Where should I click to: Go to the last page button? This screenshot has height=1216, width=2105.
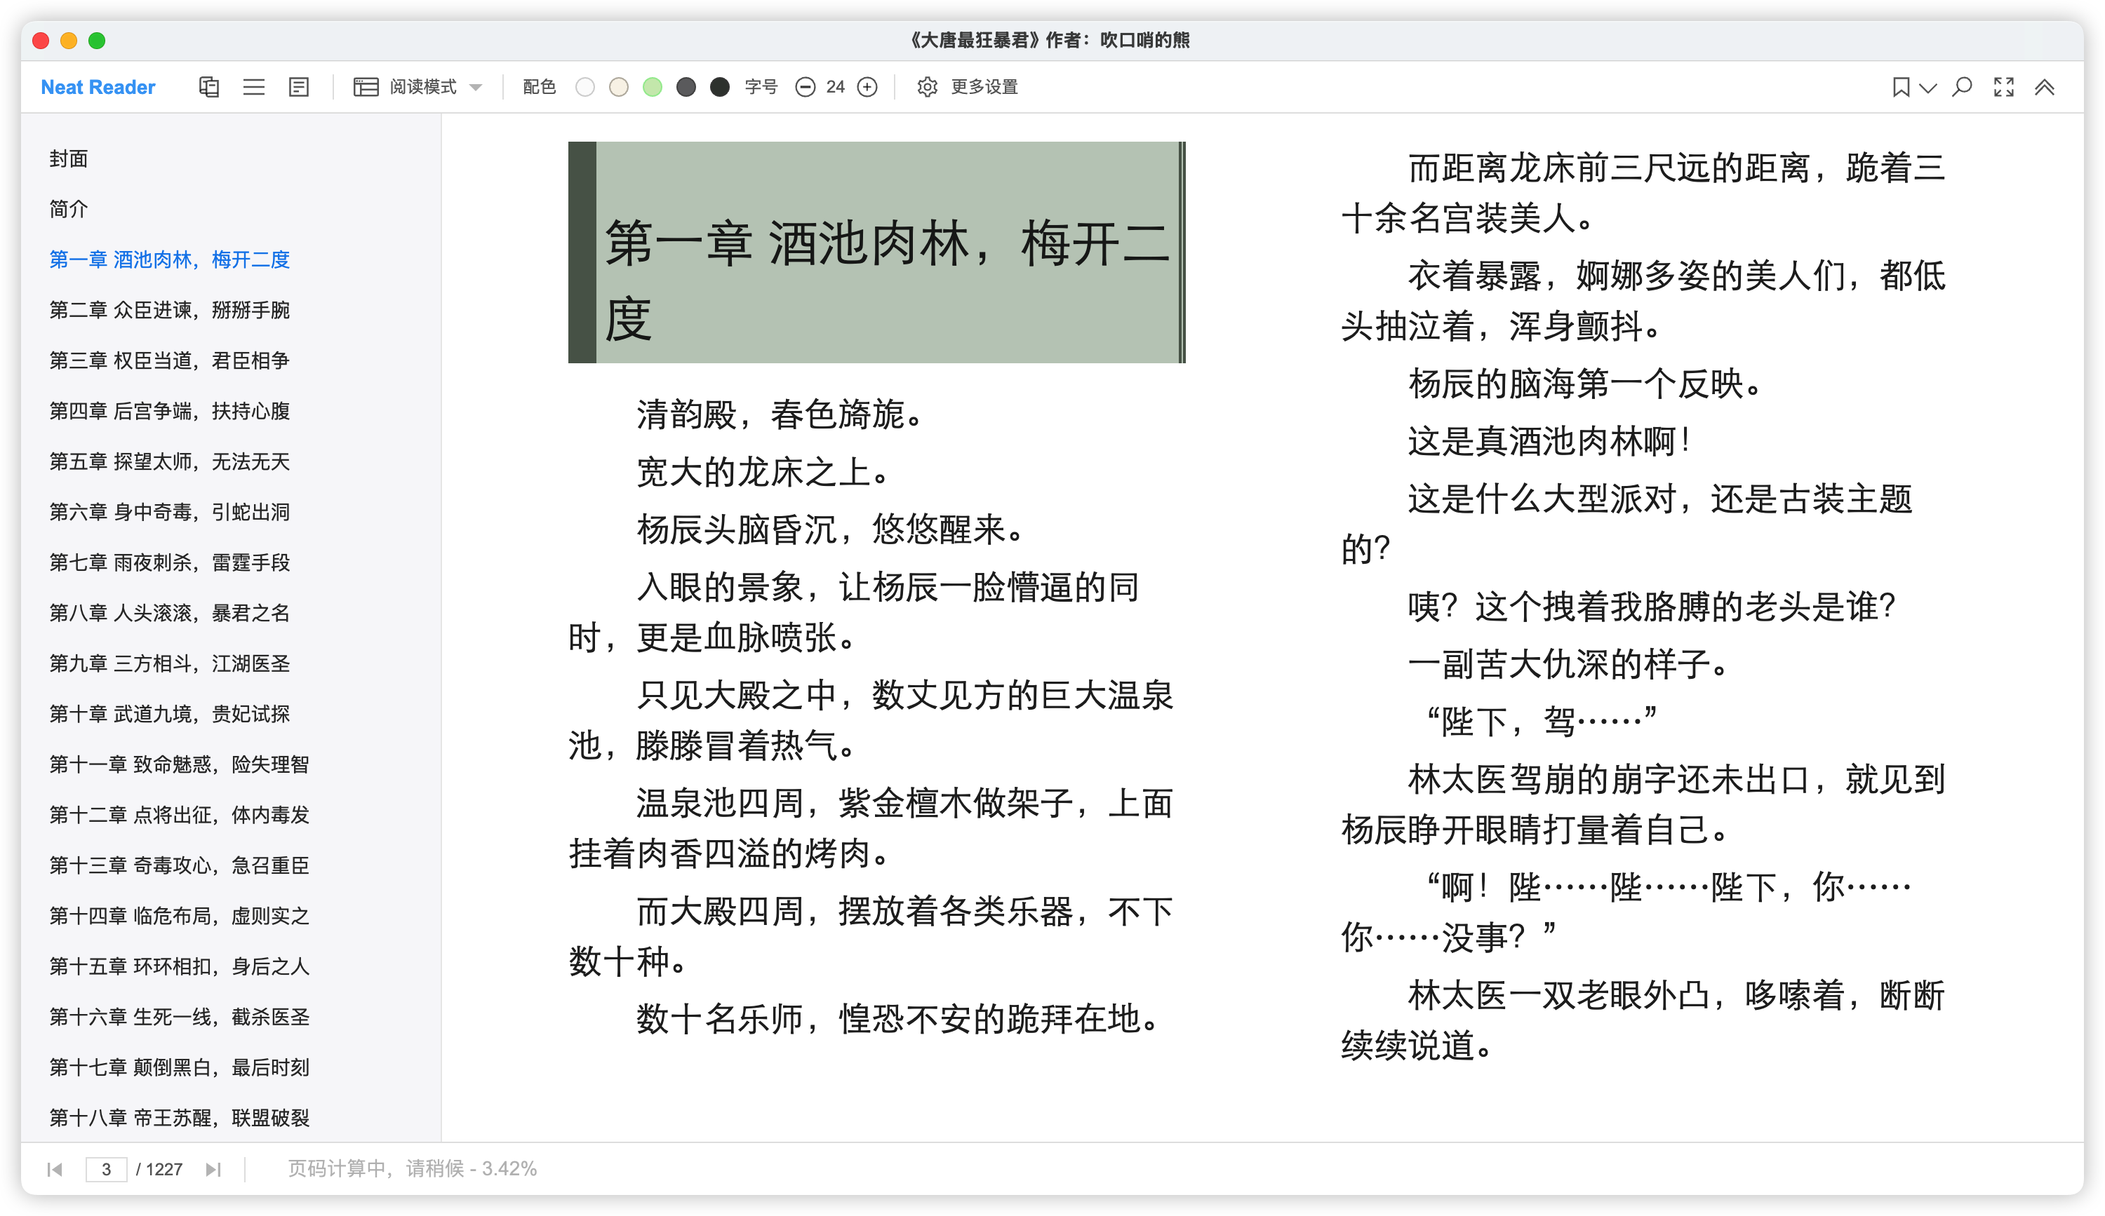click(213, 1169)
